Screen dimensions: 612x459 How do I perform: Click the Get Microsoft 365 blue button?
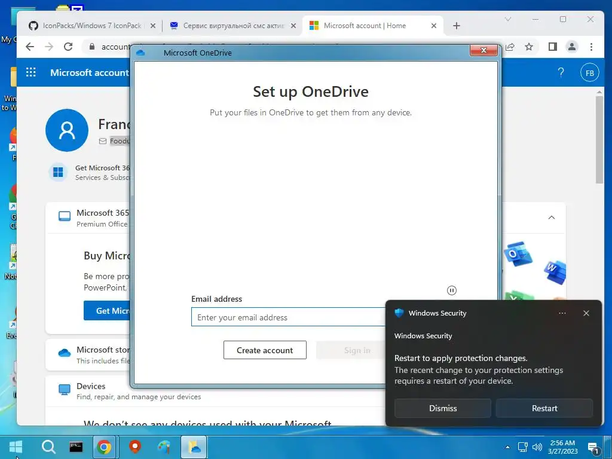108,311
